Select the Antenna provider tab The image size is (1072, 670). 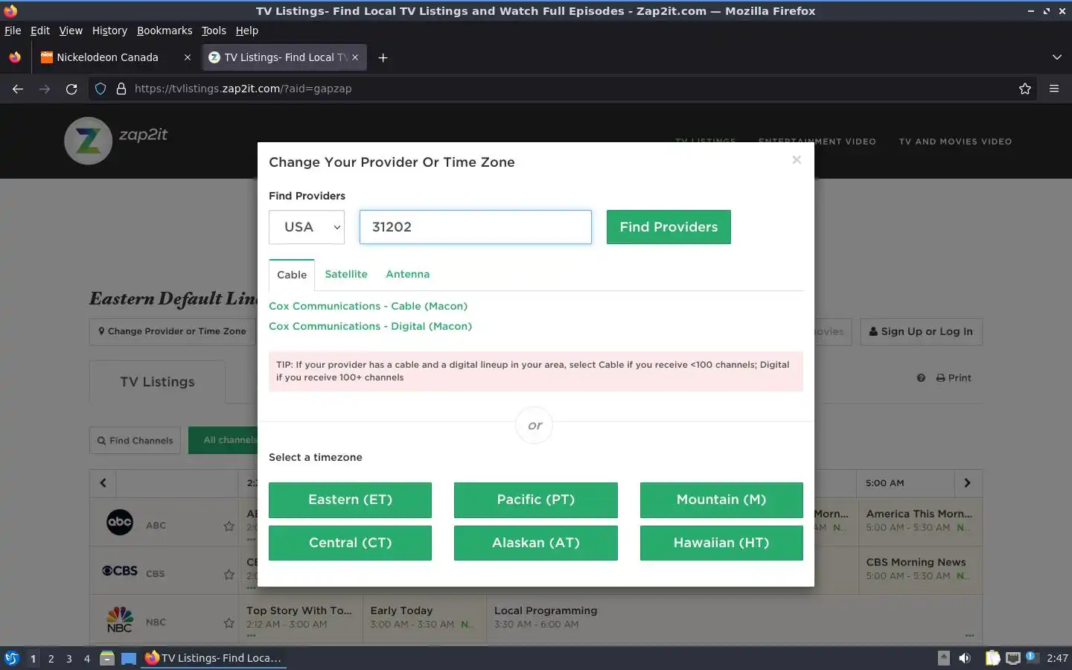(x=407, y=274)
